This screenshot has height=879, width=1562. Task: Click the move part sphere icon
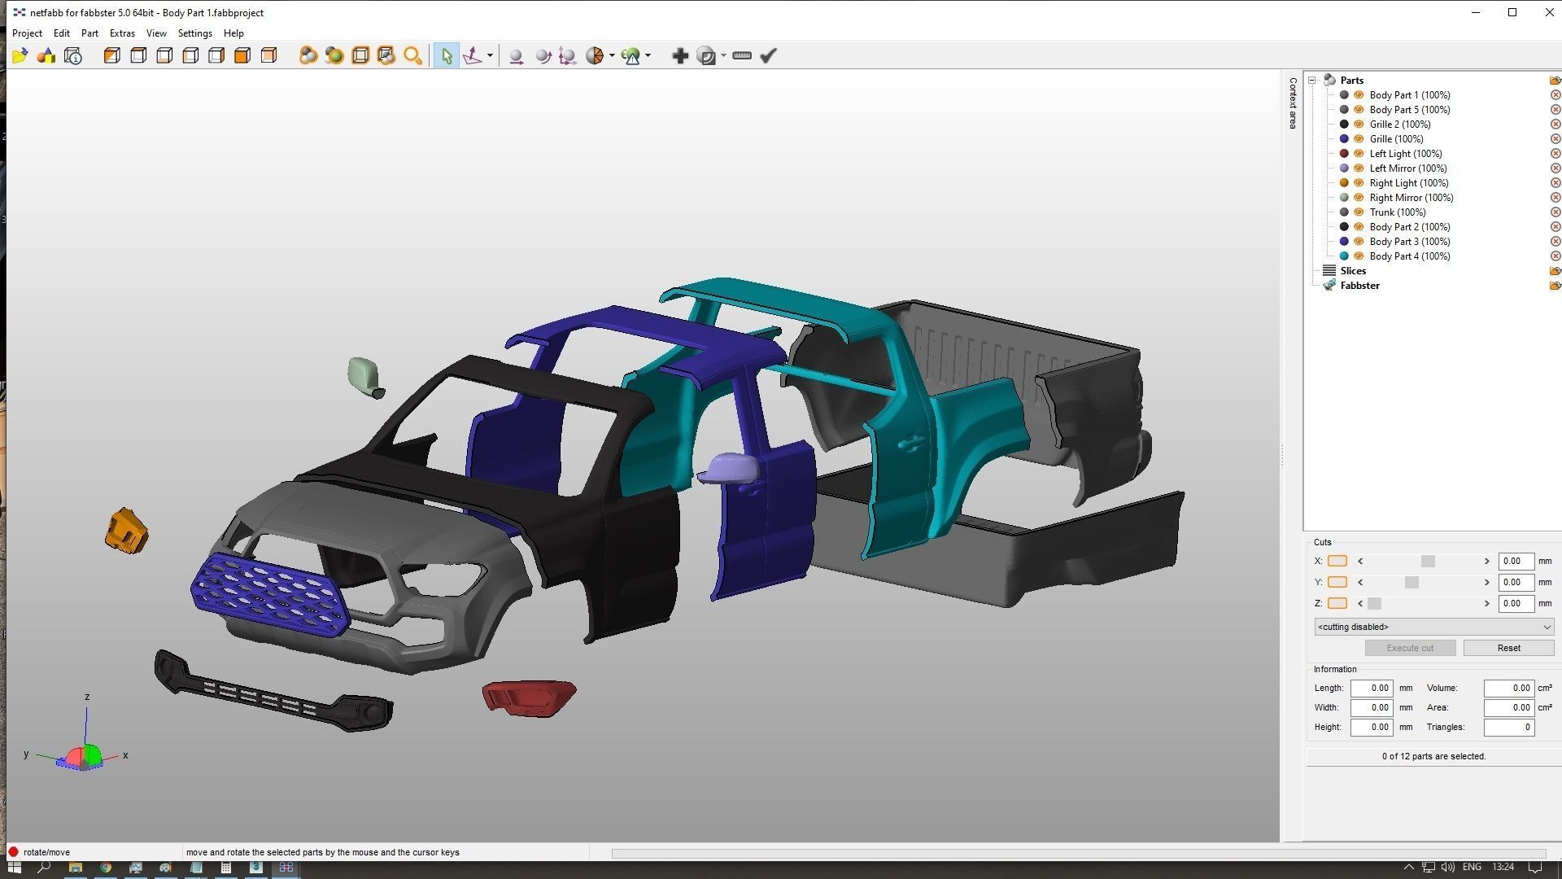click(516, 56)
